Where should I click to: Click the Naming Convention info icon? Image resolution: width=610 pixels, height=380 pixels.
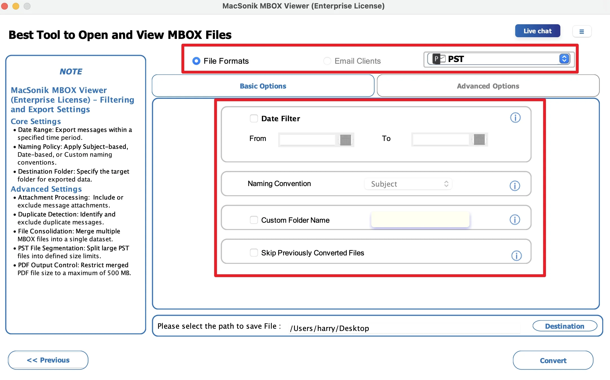coord(515,185)
